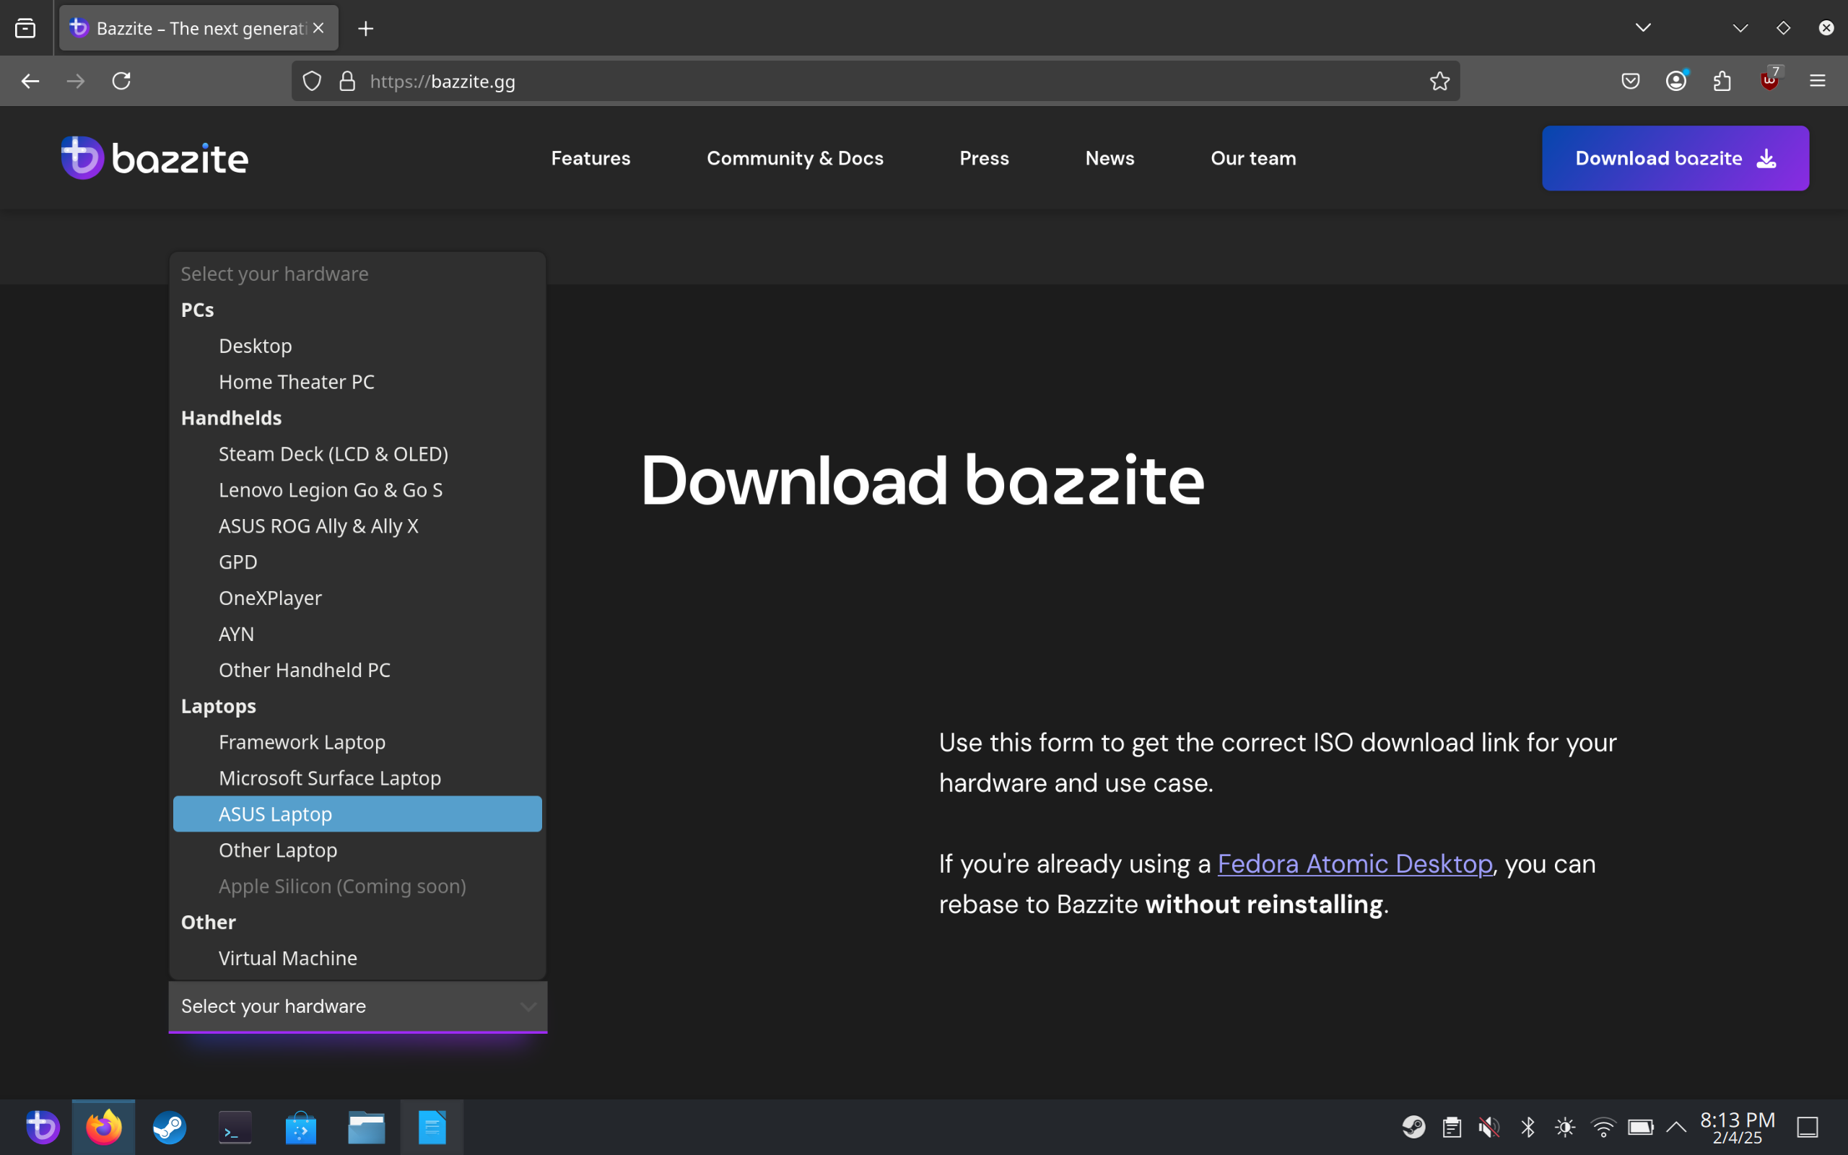Open the Firefox account icon
This screenshot has width=1848, height=1155.
coord(1676,81)
